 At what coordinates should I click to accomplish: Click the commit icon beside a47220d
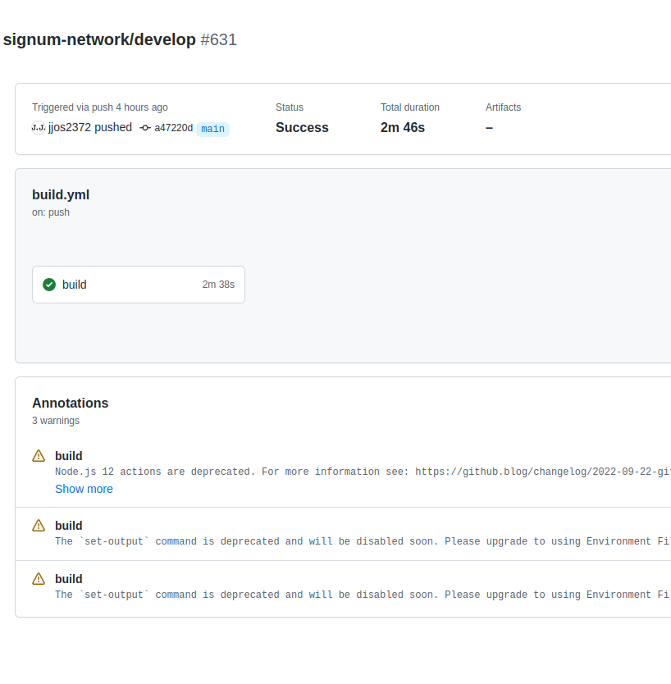[x=145, y=128]
